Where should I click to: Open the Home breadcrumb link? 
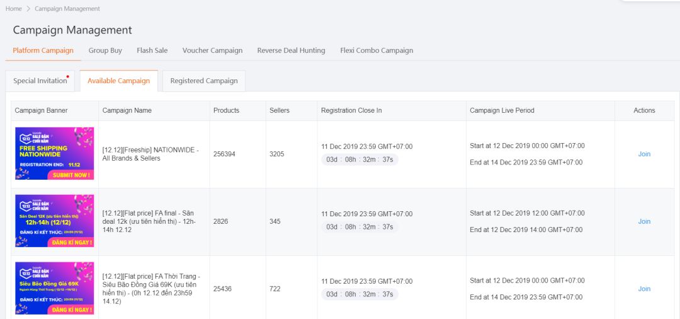[14, 9]
